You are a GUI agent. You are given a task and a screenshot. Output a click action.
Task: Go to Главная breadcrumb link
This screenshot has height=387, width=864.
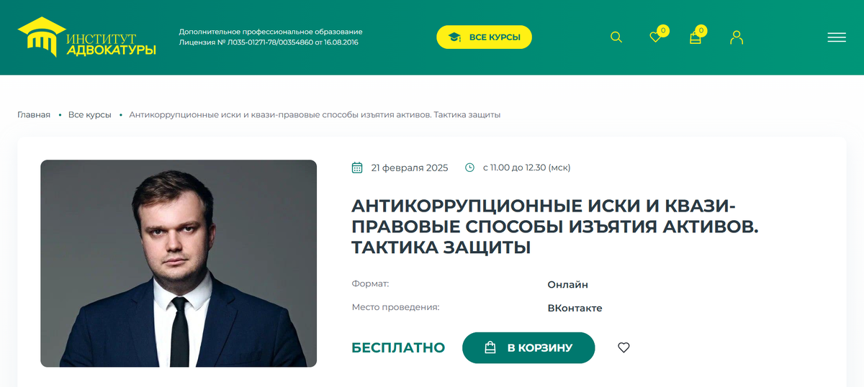click(34, 115)
